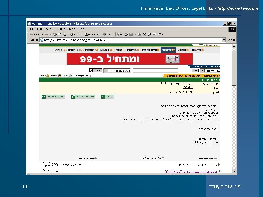Click the link with speech bubble icon
The height and width of the screenshot is (197, 263).
pyautogui.click(x=68, y=76)
